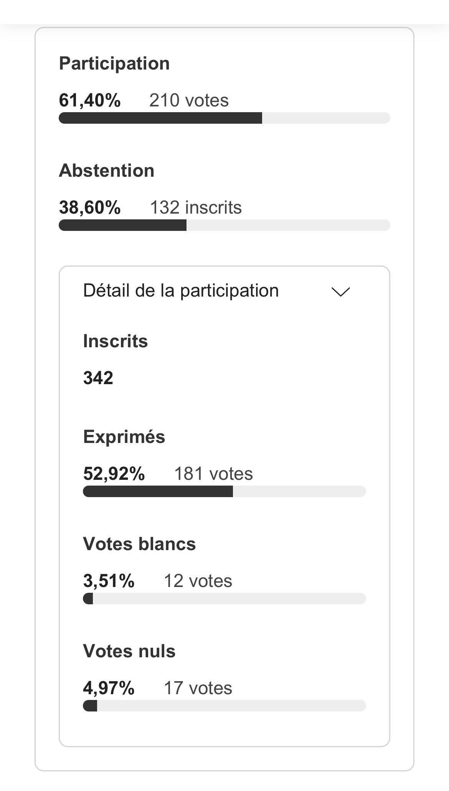Click the 210 votes count
449x791 pixels.
189,100
